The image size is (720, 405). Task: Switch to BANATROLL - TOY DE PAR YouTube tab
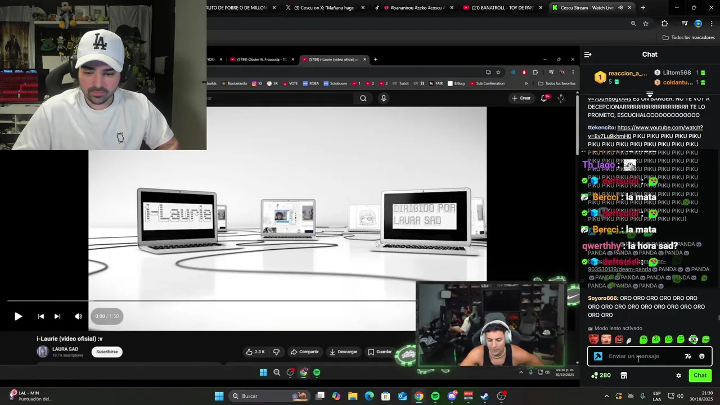[x=502, y=7]
